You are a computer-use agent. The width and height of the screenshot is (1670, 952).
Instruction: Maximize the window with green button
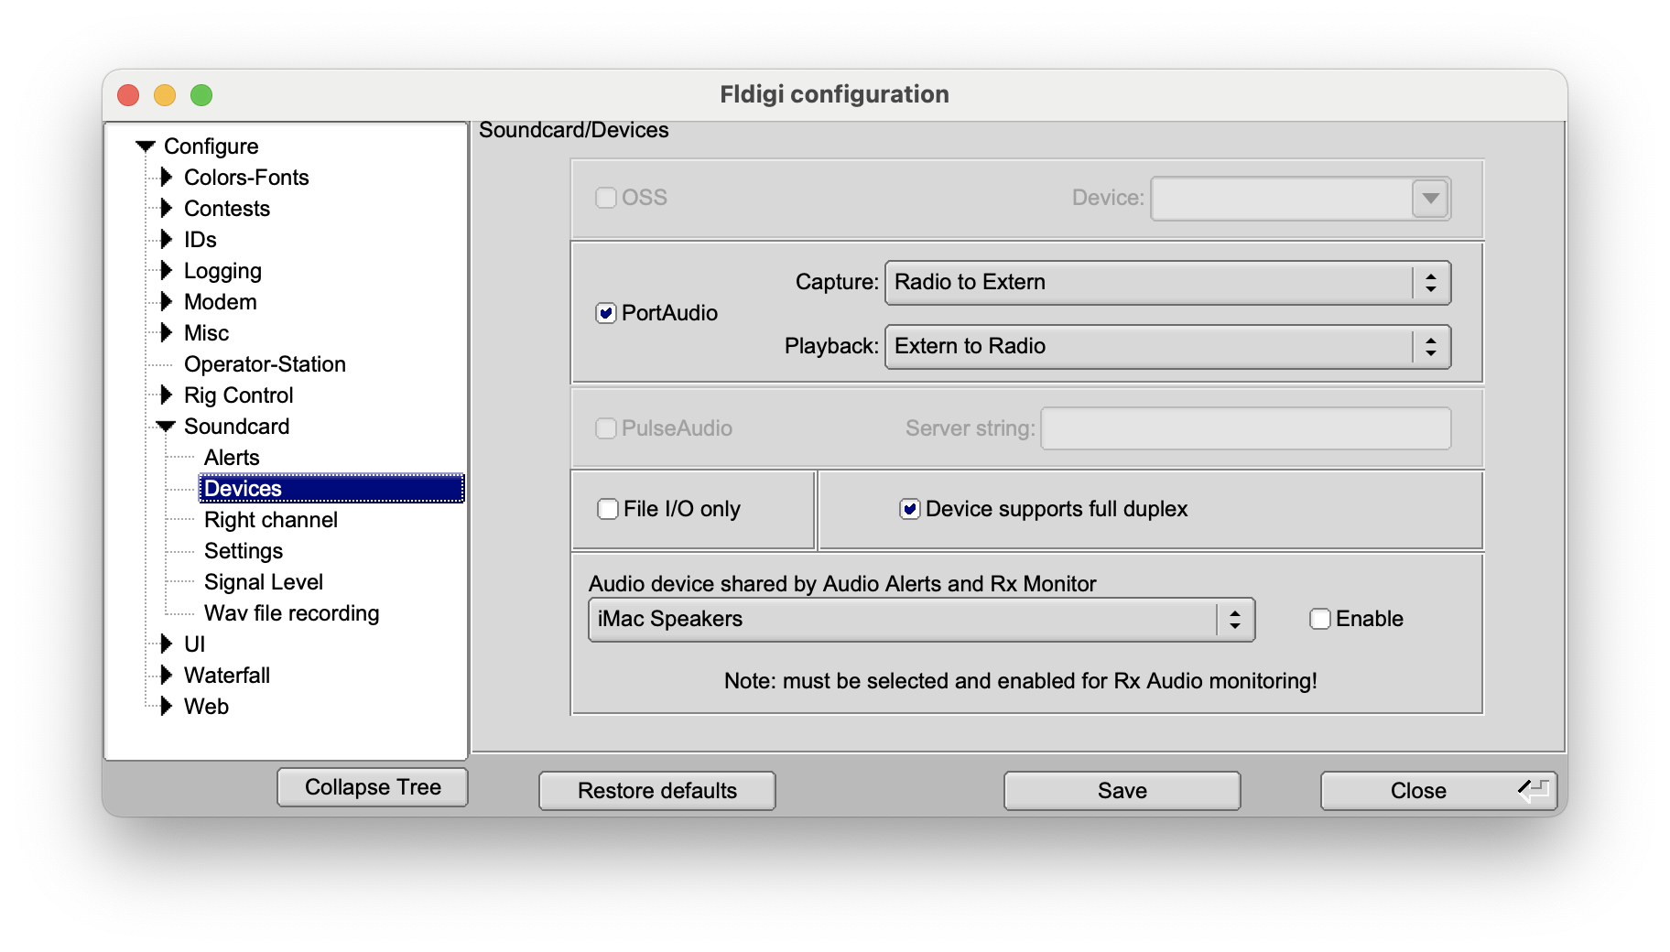pos(201,95)
